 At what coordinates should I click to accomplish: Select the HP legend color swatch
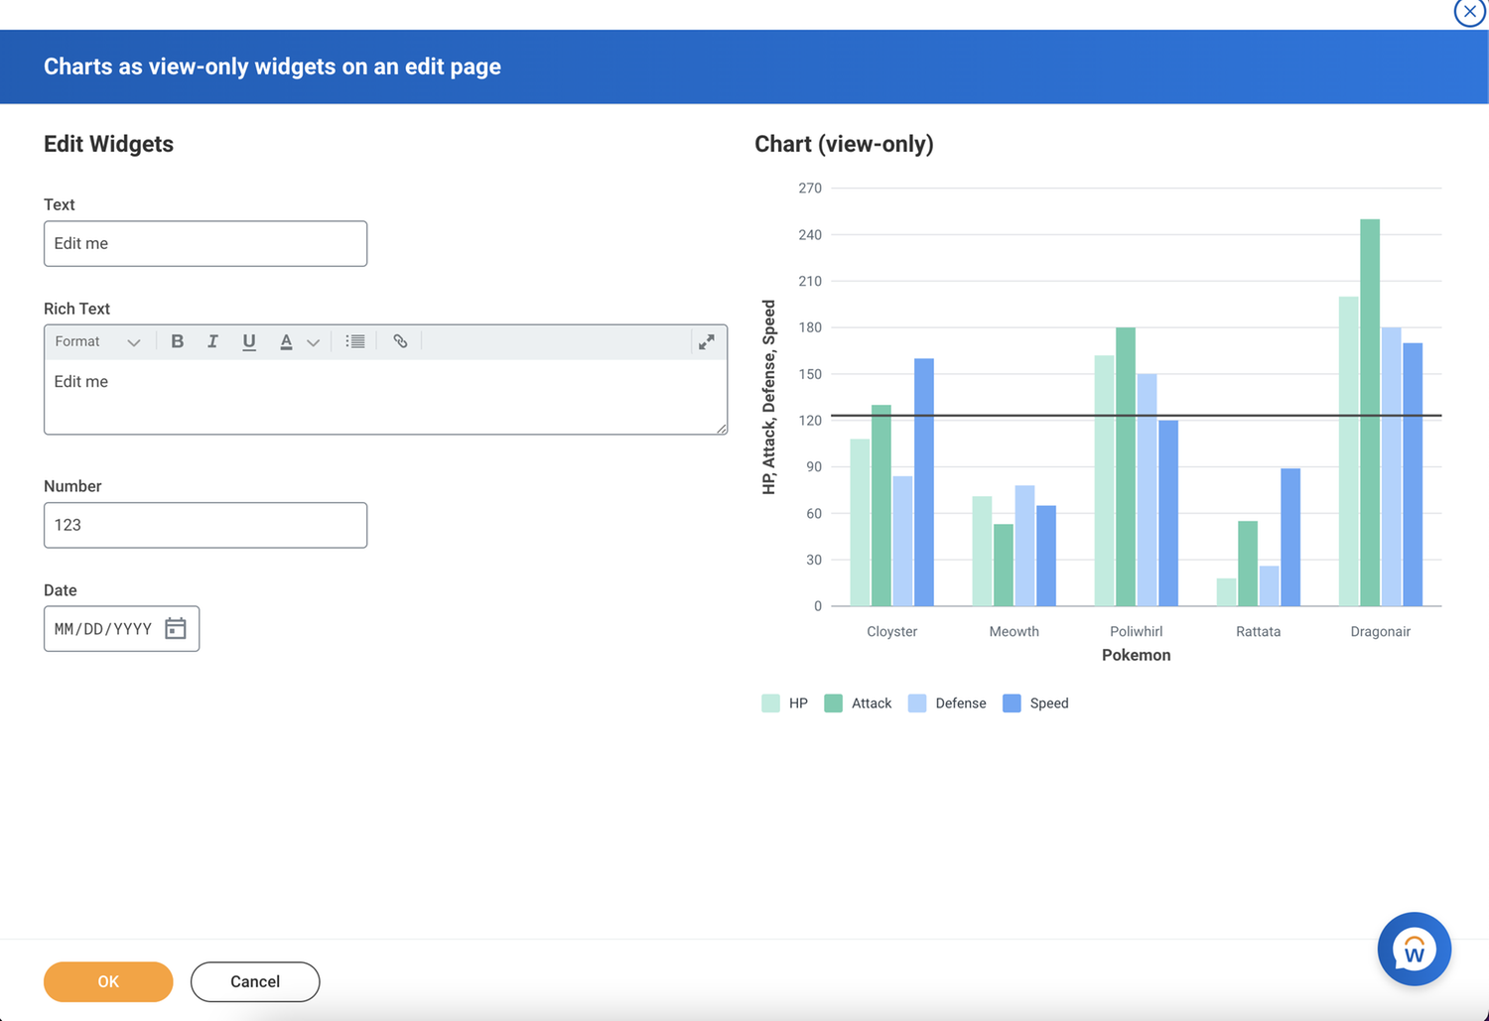pyautogui.click(x=770, y=702)
